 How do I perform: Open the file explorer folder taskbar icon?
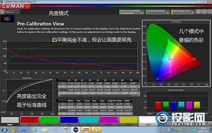[45, 130]
